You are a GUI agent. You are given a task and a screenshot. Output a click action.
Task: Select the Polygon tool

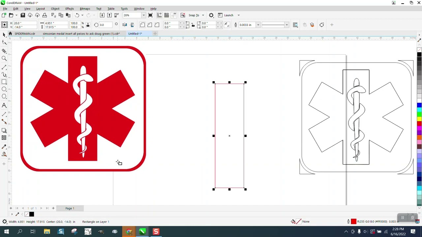point(4,96)
